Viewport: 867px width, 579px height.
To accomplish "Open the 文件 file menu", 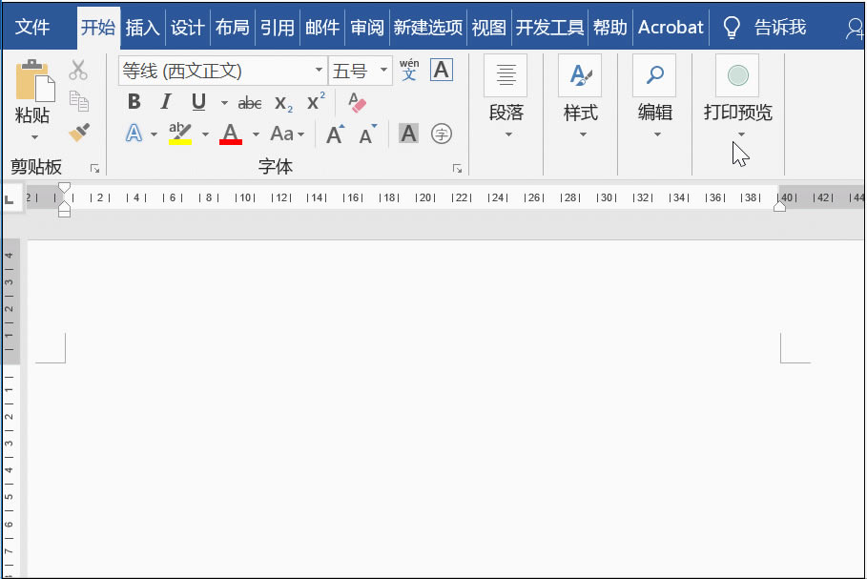I will click(x=32, y=27).
